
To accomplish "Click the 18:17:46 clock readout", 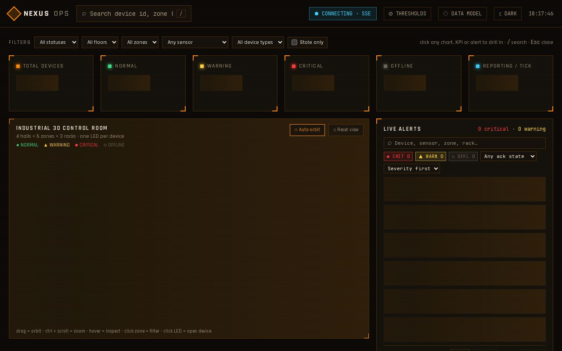I will tap(541, 14).
